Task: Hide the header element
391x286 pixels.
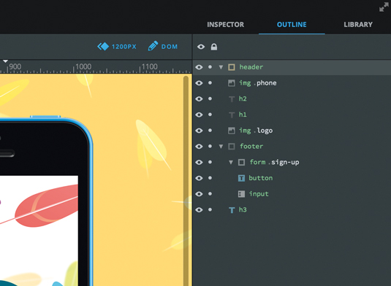Action: point(199,67)
